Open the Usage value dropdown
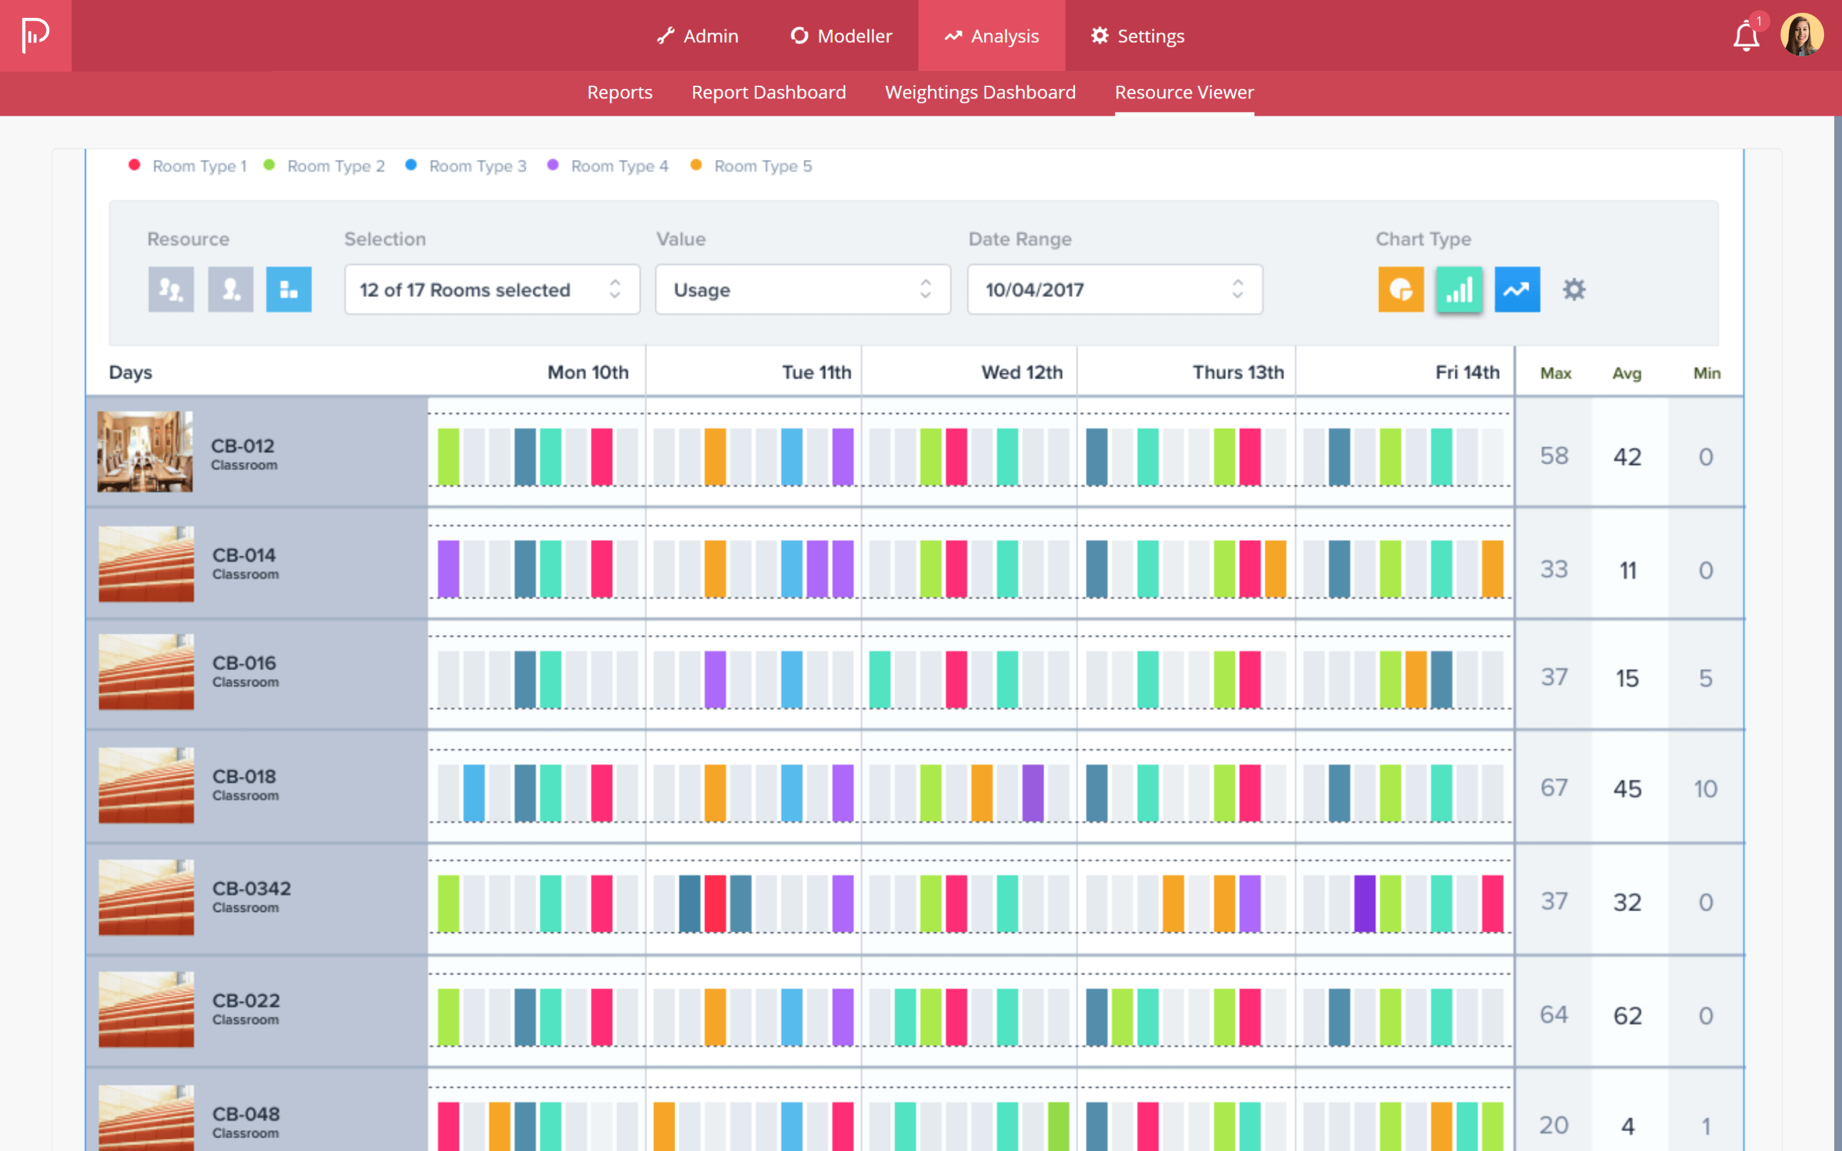The width and height of the screenshot is (1842, 1151). [x=802, y=289]
